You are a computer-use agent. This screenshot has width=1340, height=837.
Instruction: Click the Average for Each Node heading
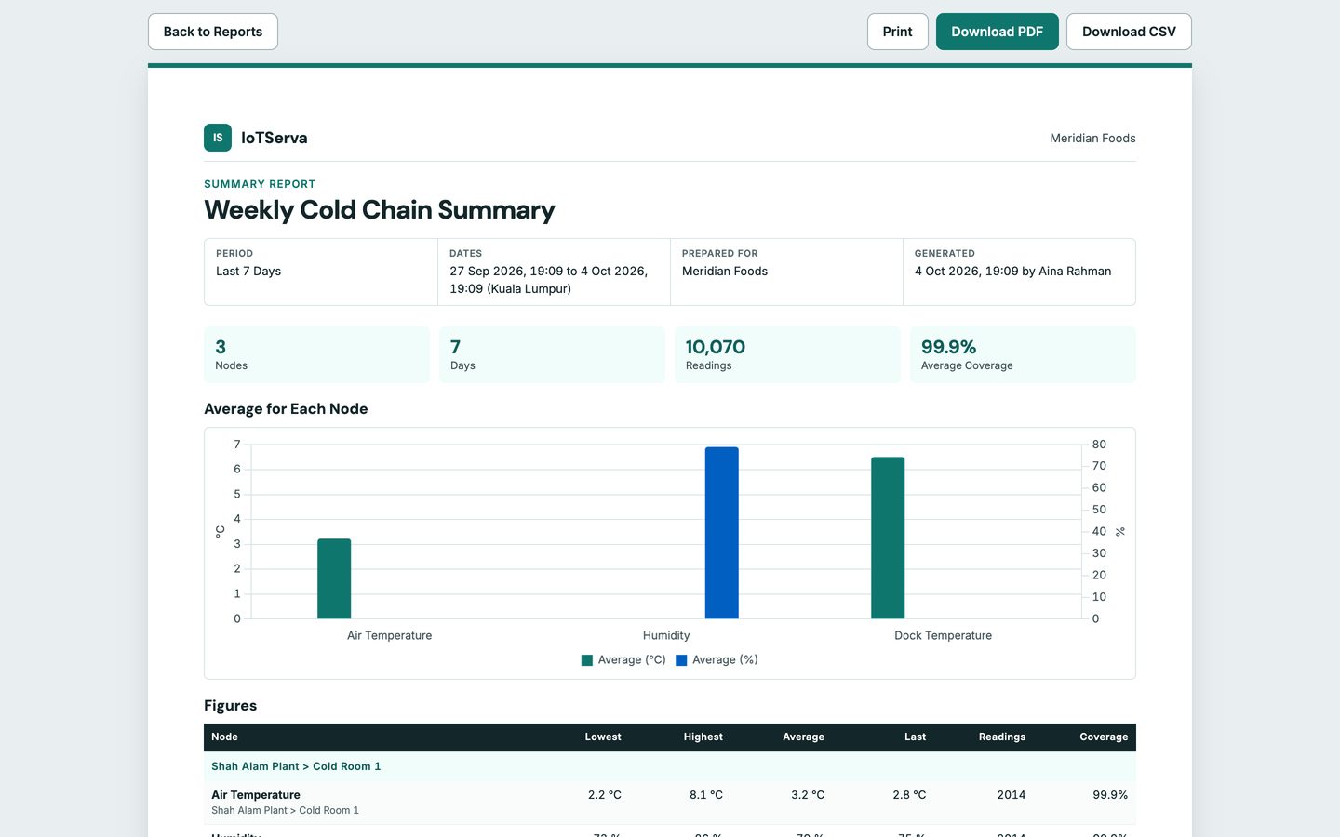pos(286,409)
